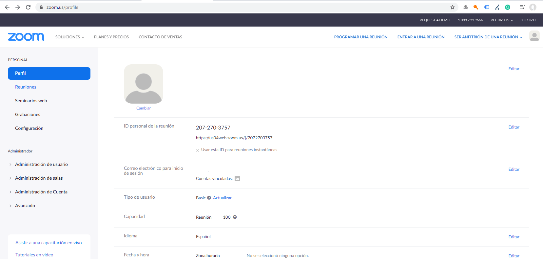Expand Administración de usuario

coord(41,164)
